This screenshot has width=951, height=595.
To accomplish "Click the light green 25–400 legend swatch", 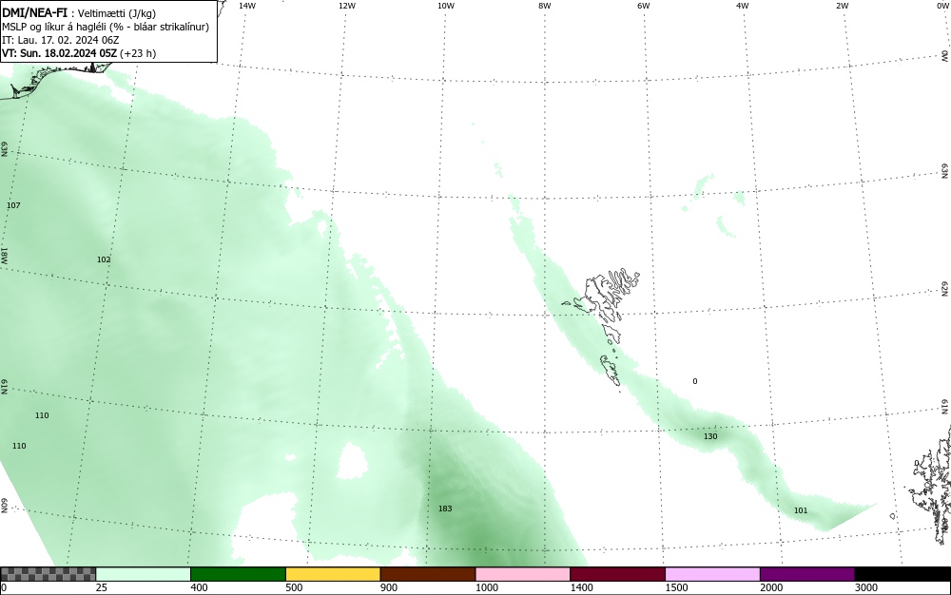I will [144, 574].
